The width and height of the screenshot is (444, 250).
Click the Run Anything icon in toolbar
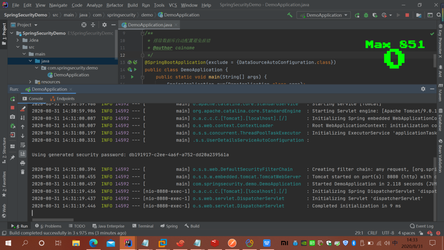(430, 15)
